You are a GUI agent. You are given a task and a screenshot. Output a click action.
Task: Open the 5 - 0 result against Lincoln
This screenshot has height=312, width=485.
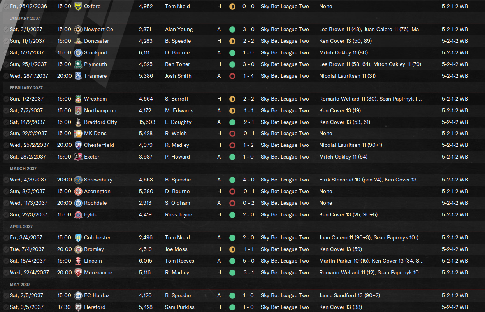tap(249, 261)
